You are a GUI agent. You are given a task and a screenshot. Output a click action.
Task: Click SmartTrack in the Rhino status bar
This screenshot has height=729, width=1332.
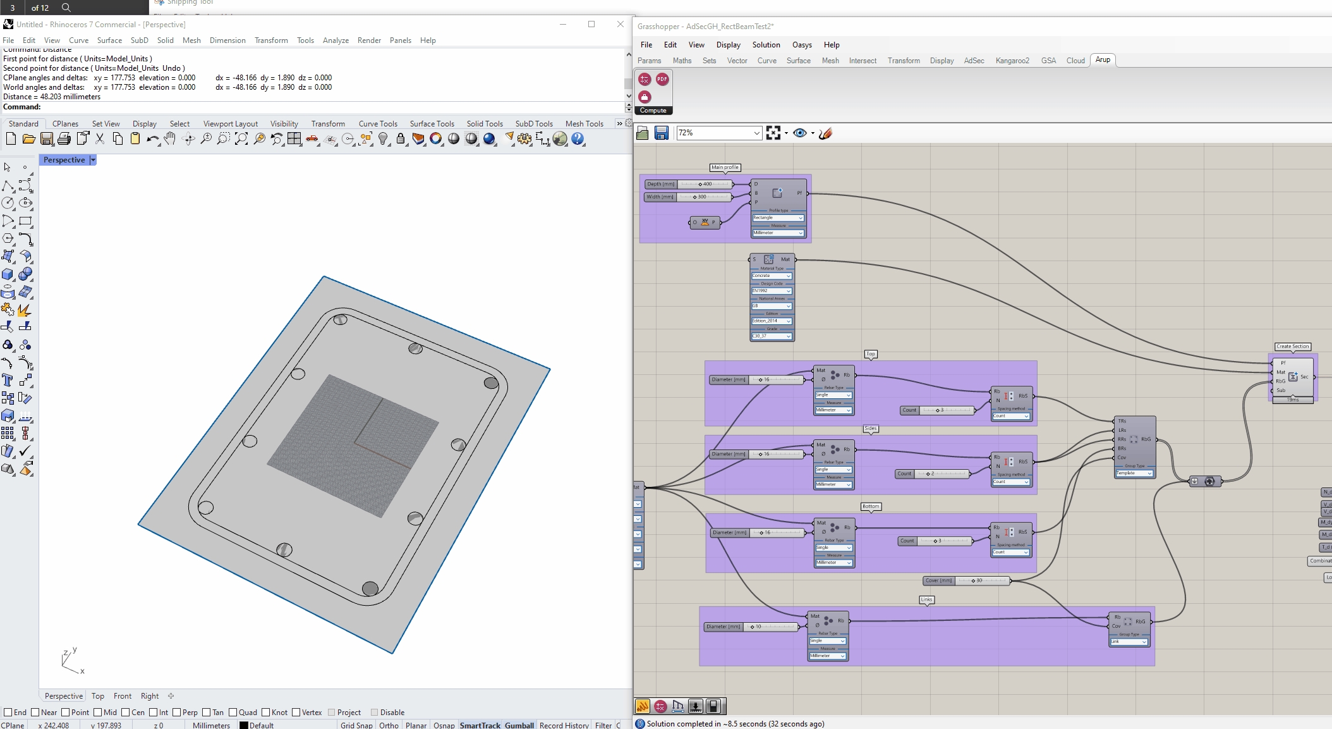click(x=480, y=725)
